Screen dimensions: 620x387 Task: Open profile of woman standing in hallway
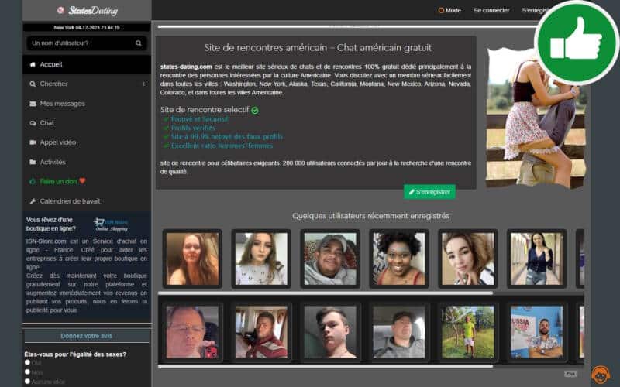536,259
